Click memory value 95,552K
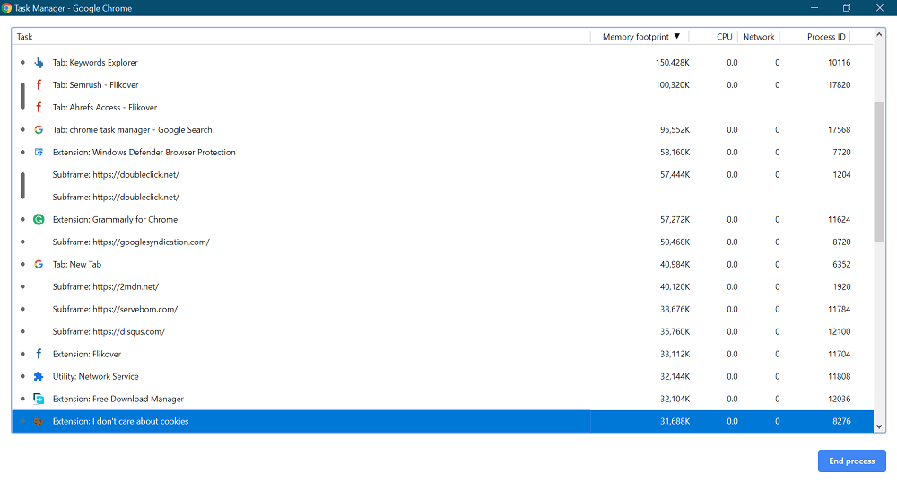The width and height of the screenshot is (897, 483). point(675,130)
